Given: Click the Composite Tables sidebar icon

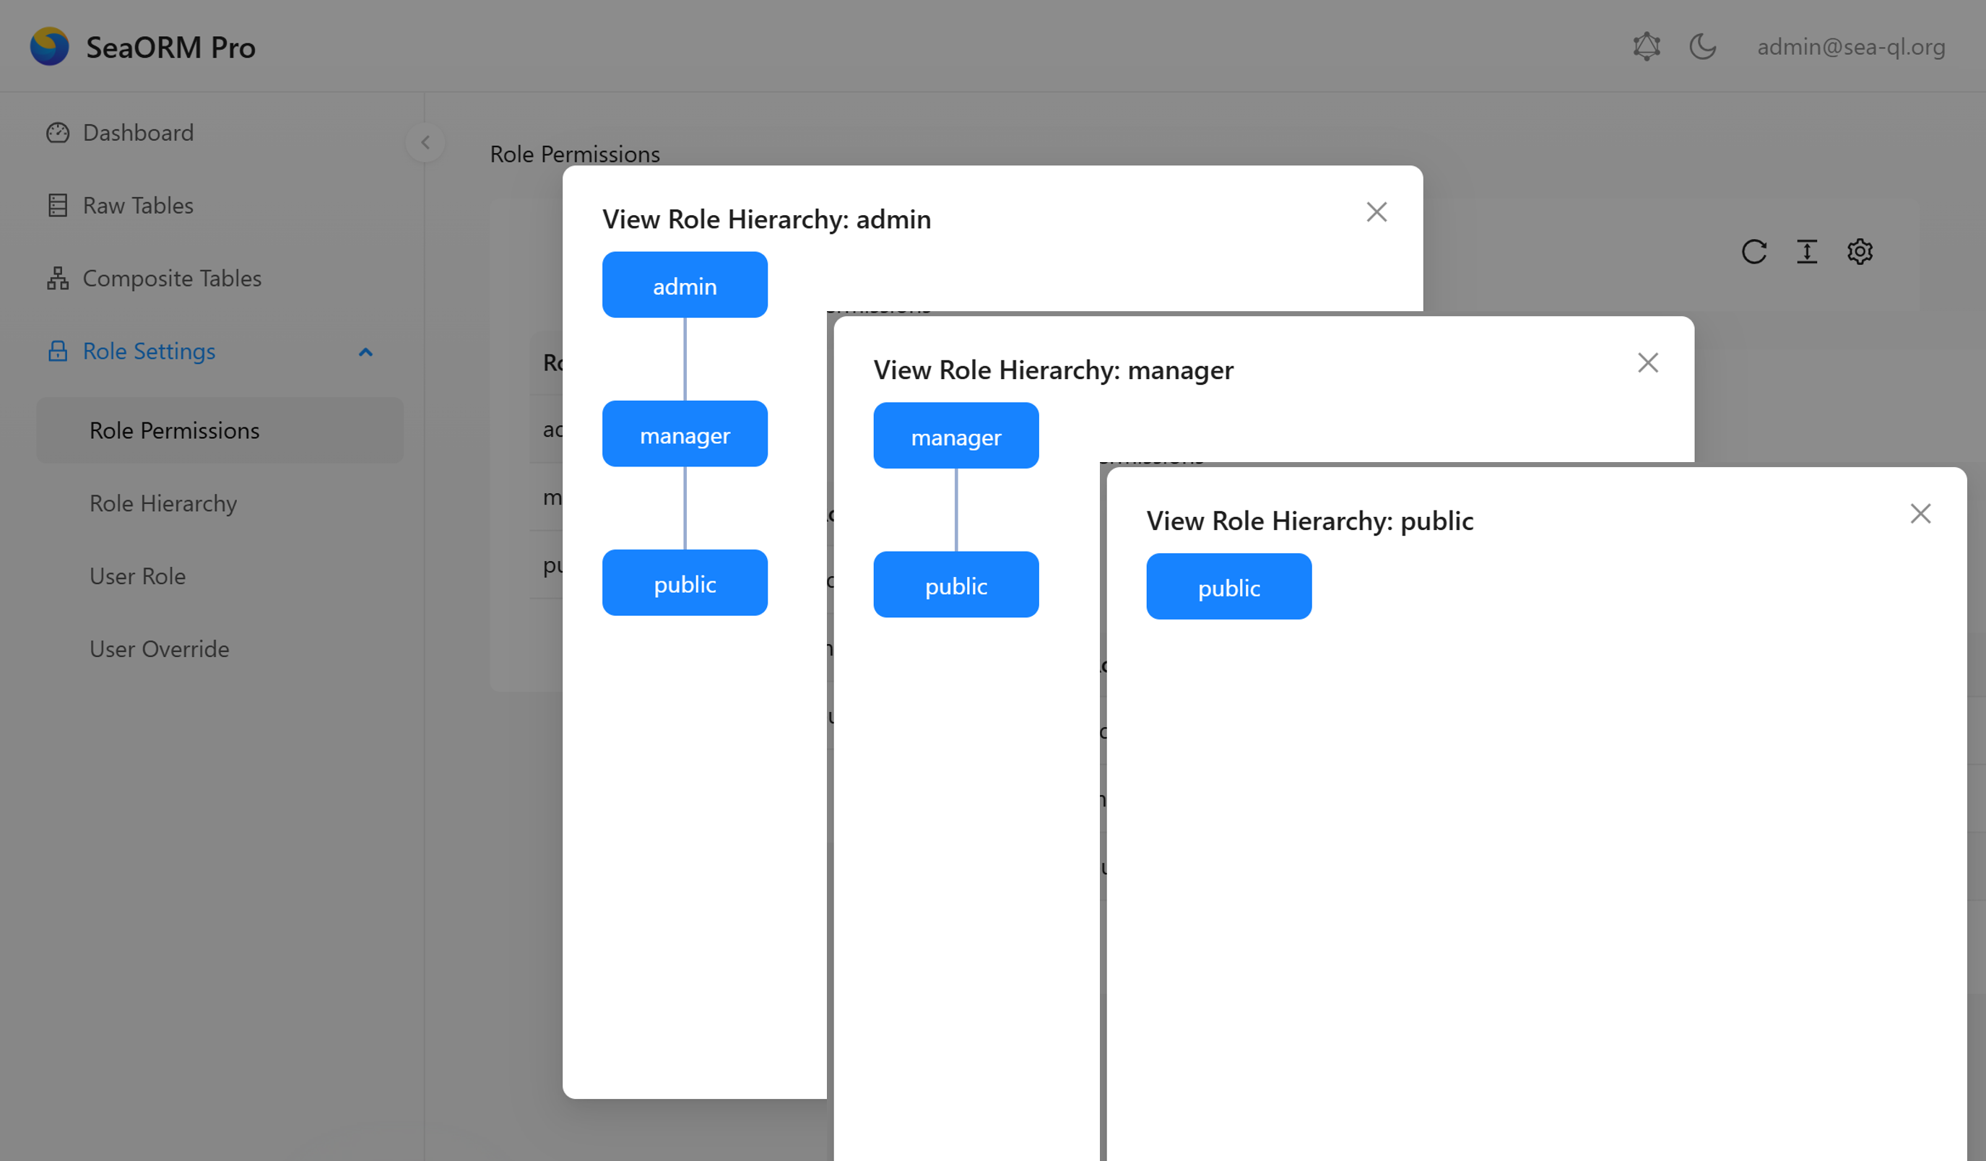Looking at the screenshot, I should point(58,278).
